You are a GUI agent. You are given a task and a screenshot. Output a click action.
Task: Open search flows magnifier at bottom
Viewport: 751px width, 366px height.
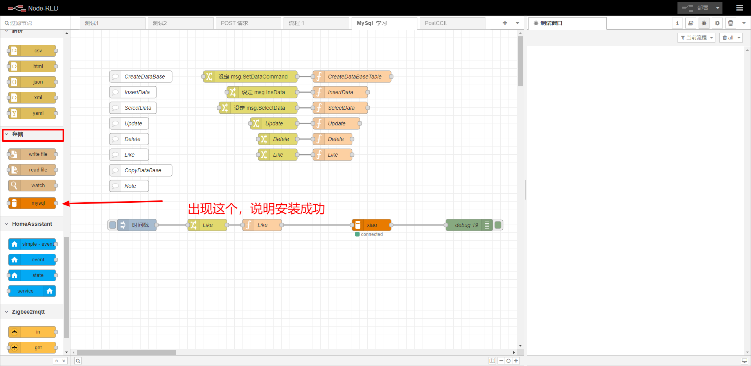click(78, 361)
